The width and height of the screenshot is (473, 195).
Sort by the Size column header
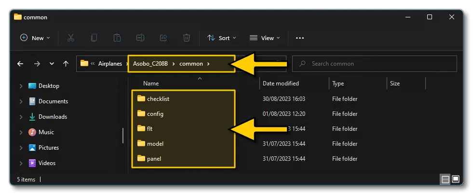pyautogui.click(x=394, y=84)
